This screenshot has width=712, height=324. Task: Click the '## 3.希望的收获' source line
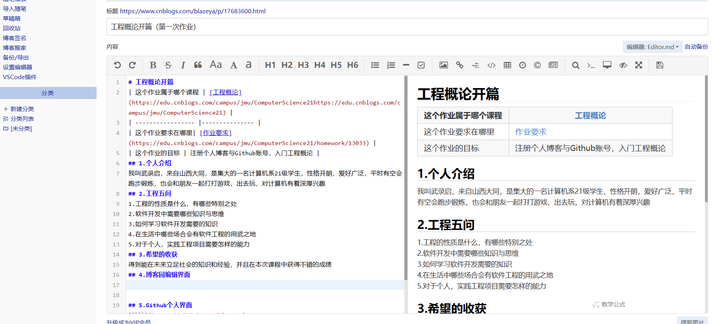153,254
